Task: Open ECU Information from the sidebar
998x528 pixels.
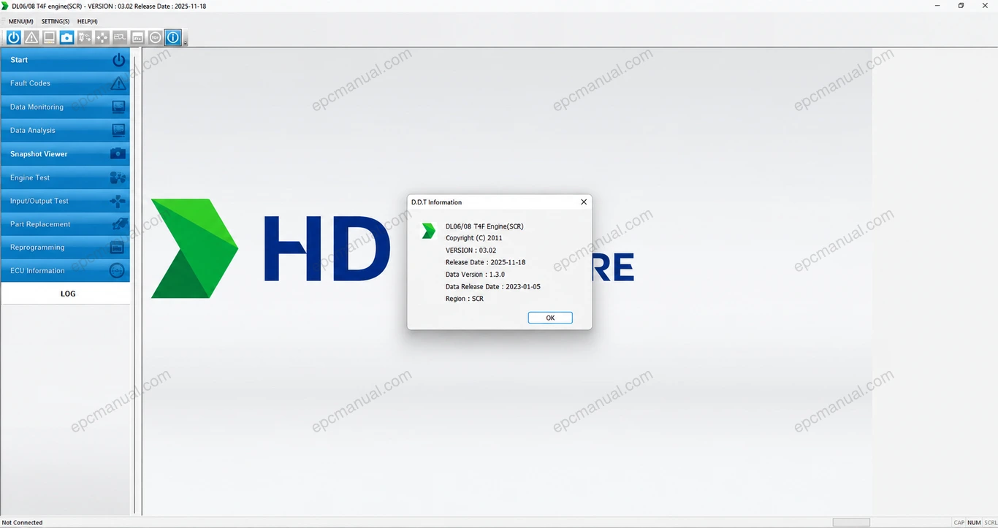Action: [66, 271]
